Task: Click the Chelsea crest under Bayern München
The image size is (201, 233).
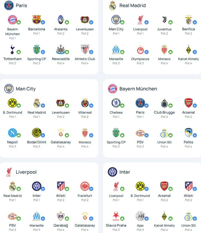Action: (116, 103)
